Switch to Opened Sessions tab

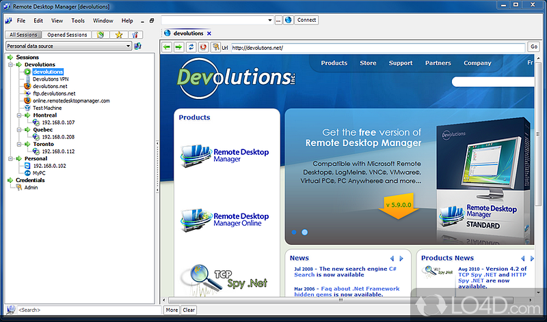pyautogui.click(x=67, y=35)
